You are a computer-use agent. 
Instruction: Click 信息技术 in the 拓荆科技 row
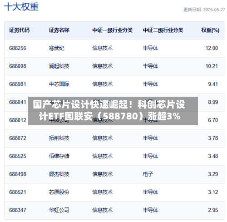103,138
